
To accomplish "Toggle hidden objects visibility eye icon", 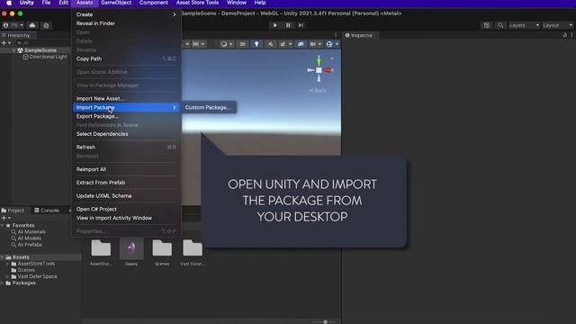I will [x=301, y=44].
